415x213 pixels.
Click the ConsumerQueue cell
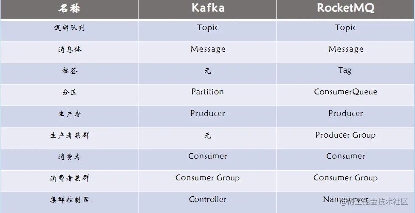346,91
